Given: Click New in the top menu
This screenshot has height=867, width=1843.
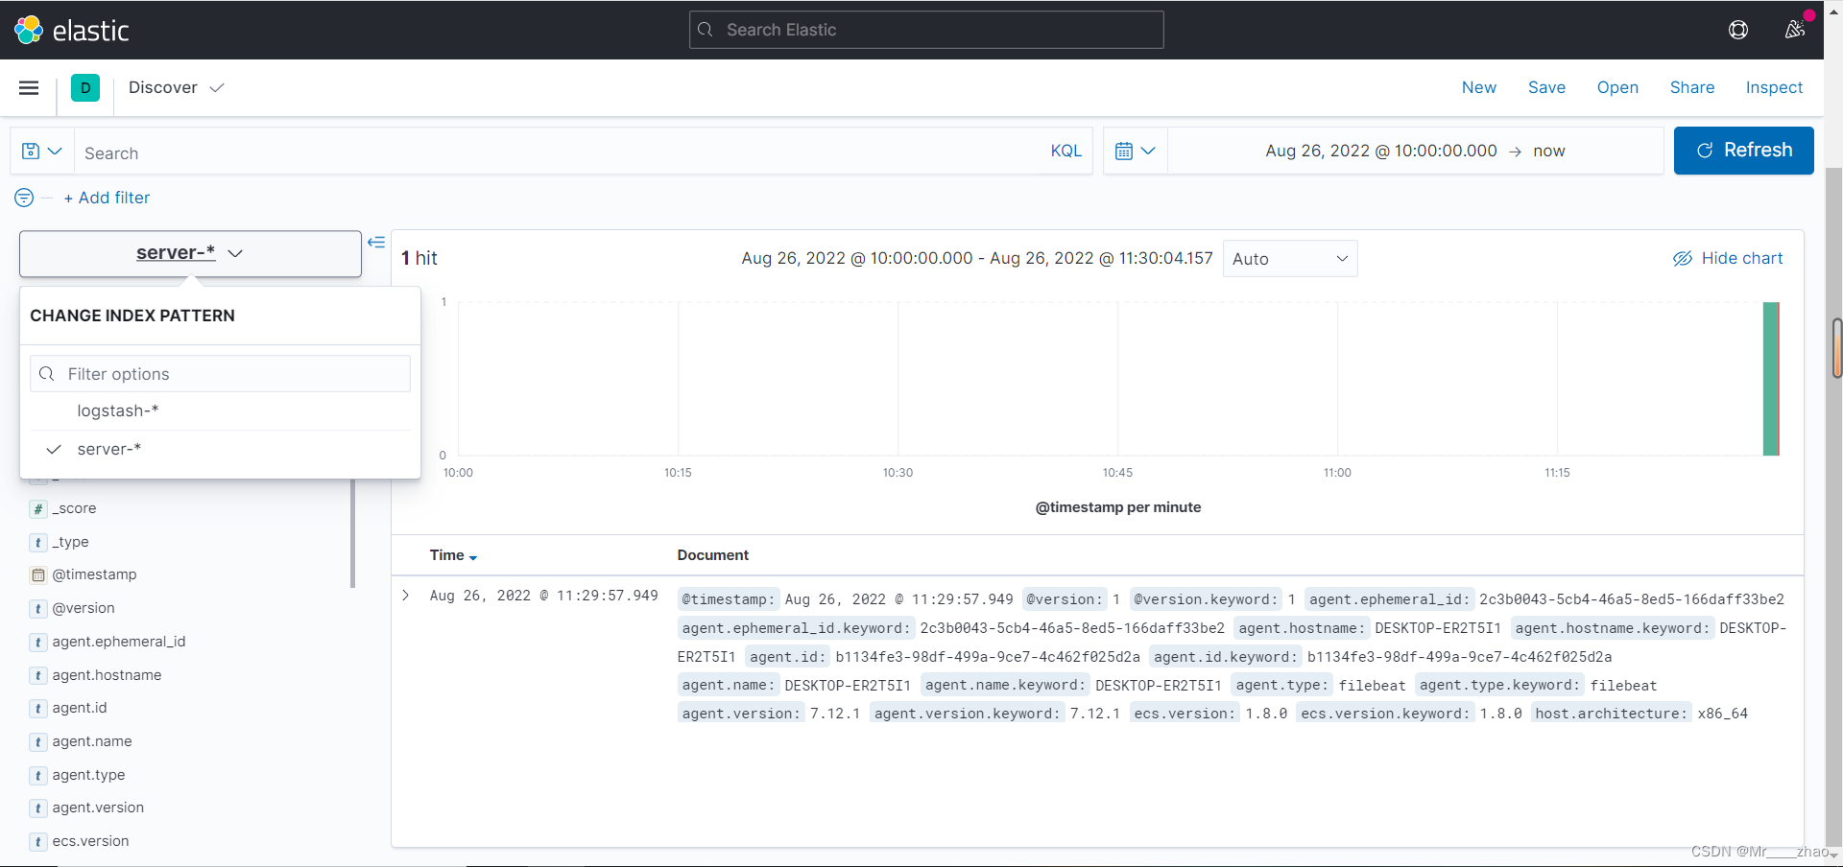Looking at the screenshot, I should (x=1479, y=87).
